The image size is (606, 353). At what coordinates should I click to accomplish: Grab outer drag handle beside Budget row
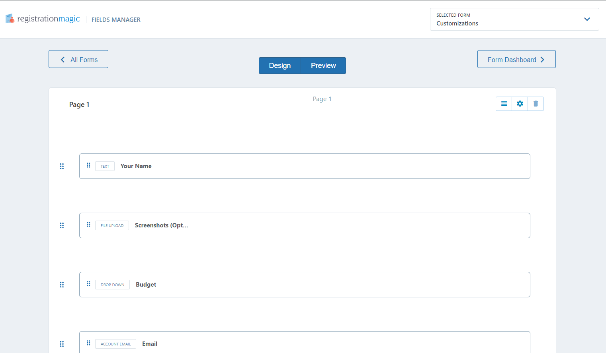pos(62,285)
